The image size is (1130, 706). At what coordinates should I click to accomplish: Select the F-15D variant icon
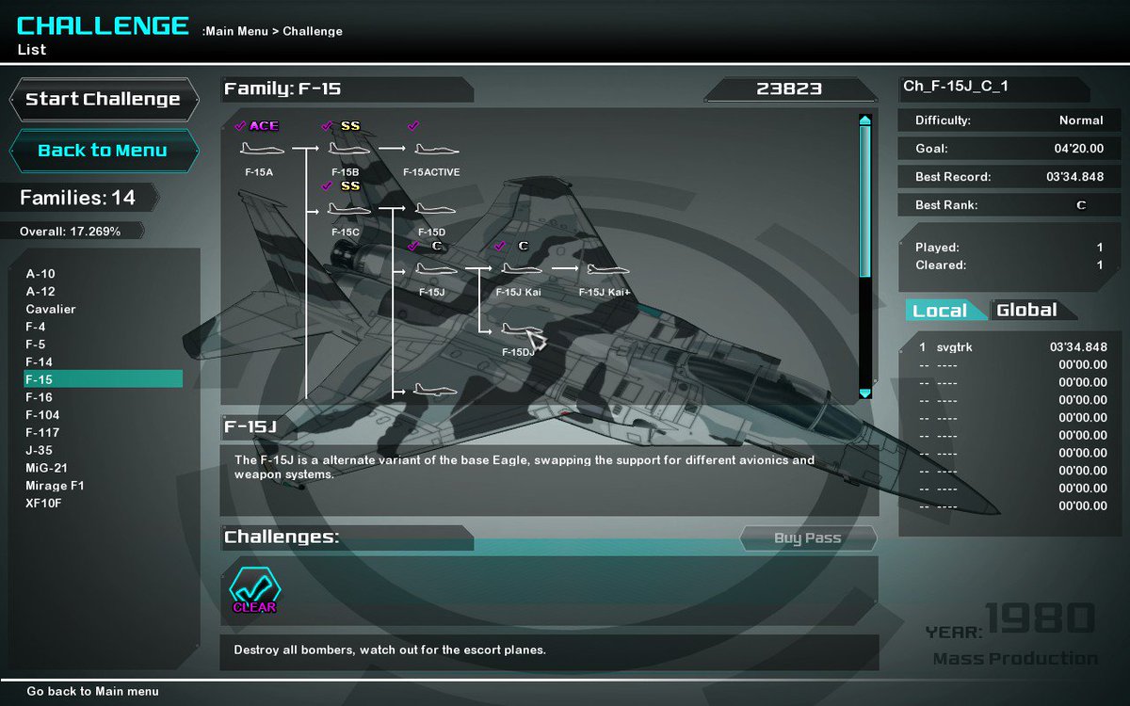point(433,208)
